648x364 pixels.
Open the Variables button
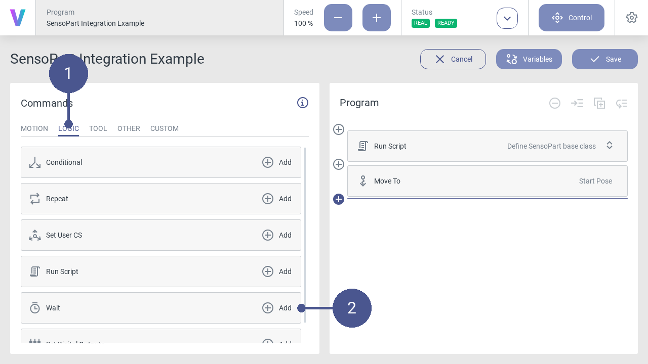[x=529, y=59]
